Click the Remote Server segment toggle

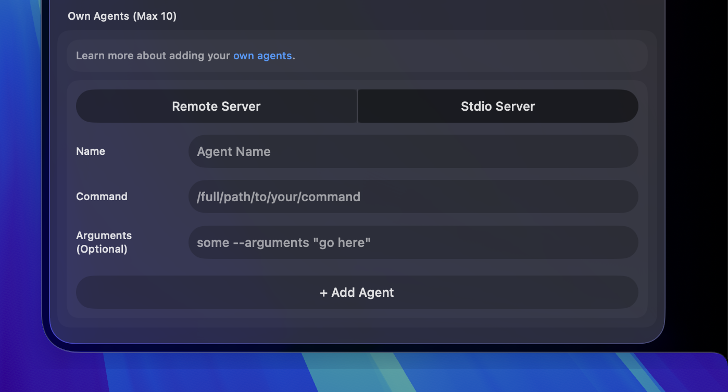click(216, 106)
